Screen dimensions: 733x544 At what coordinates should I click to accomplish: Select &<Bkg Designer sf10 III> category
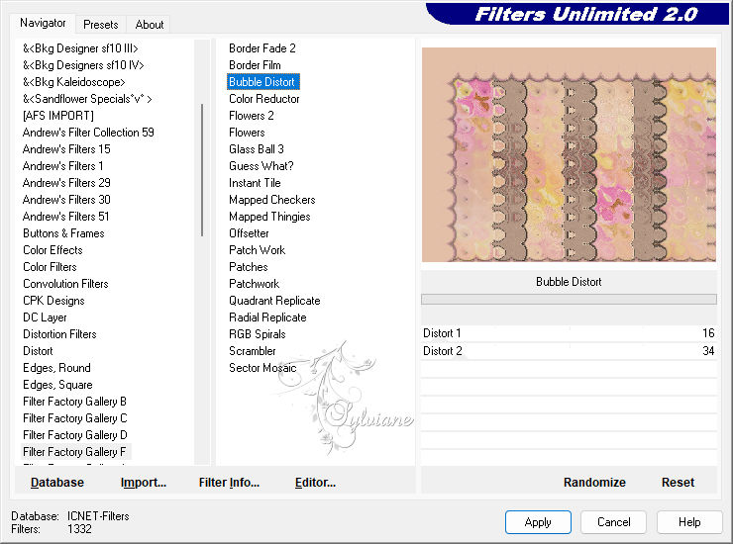[80, 48]
